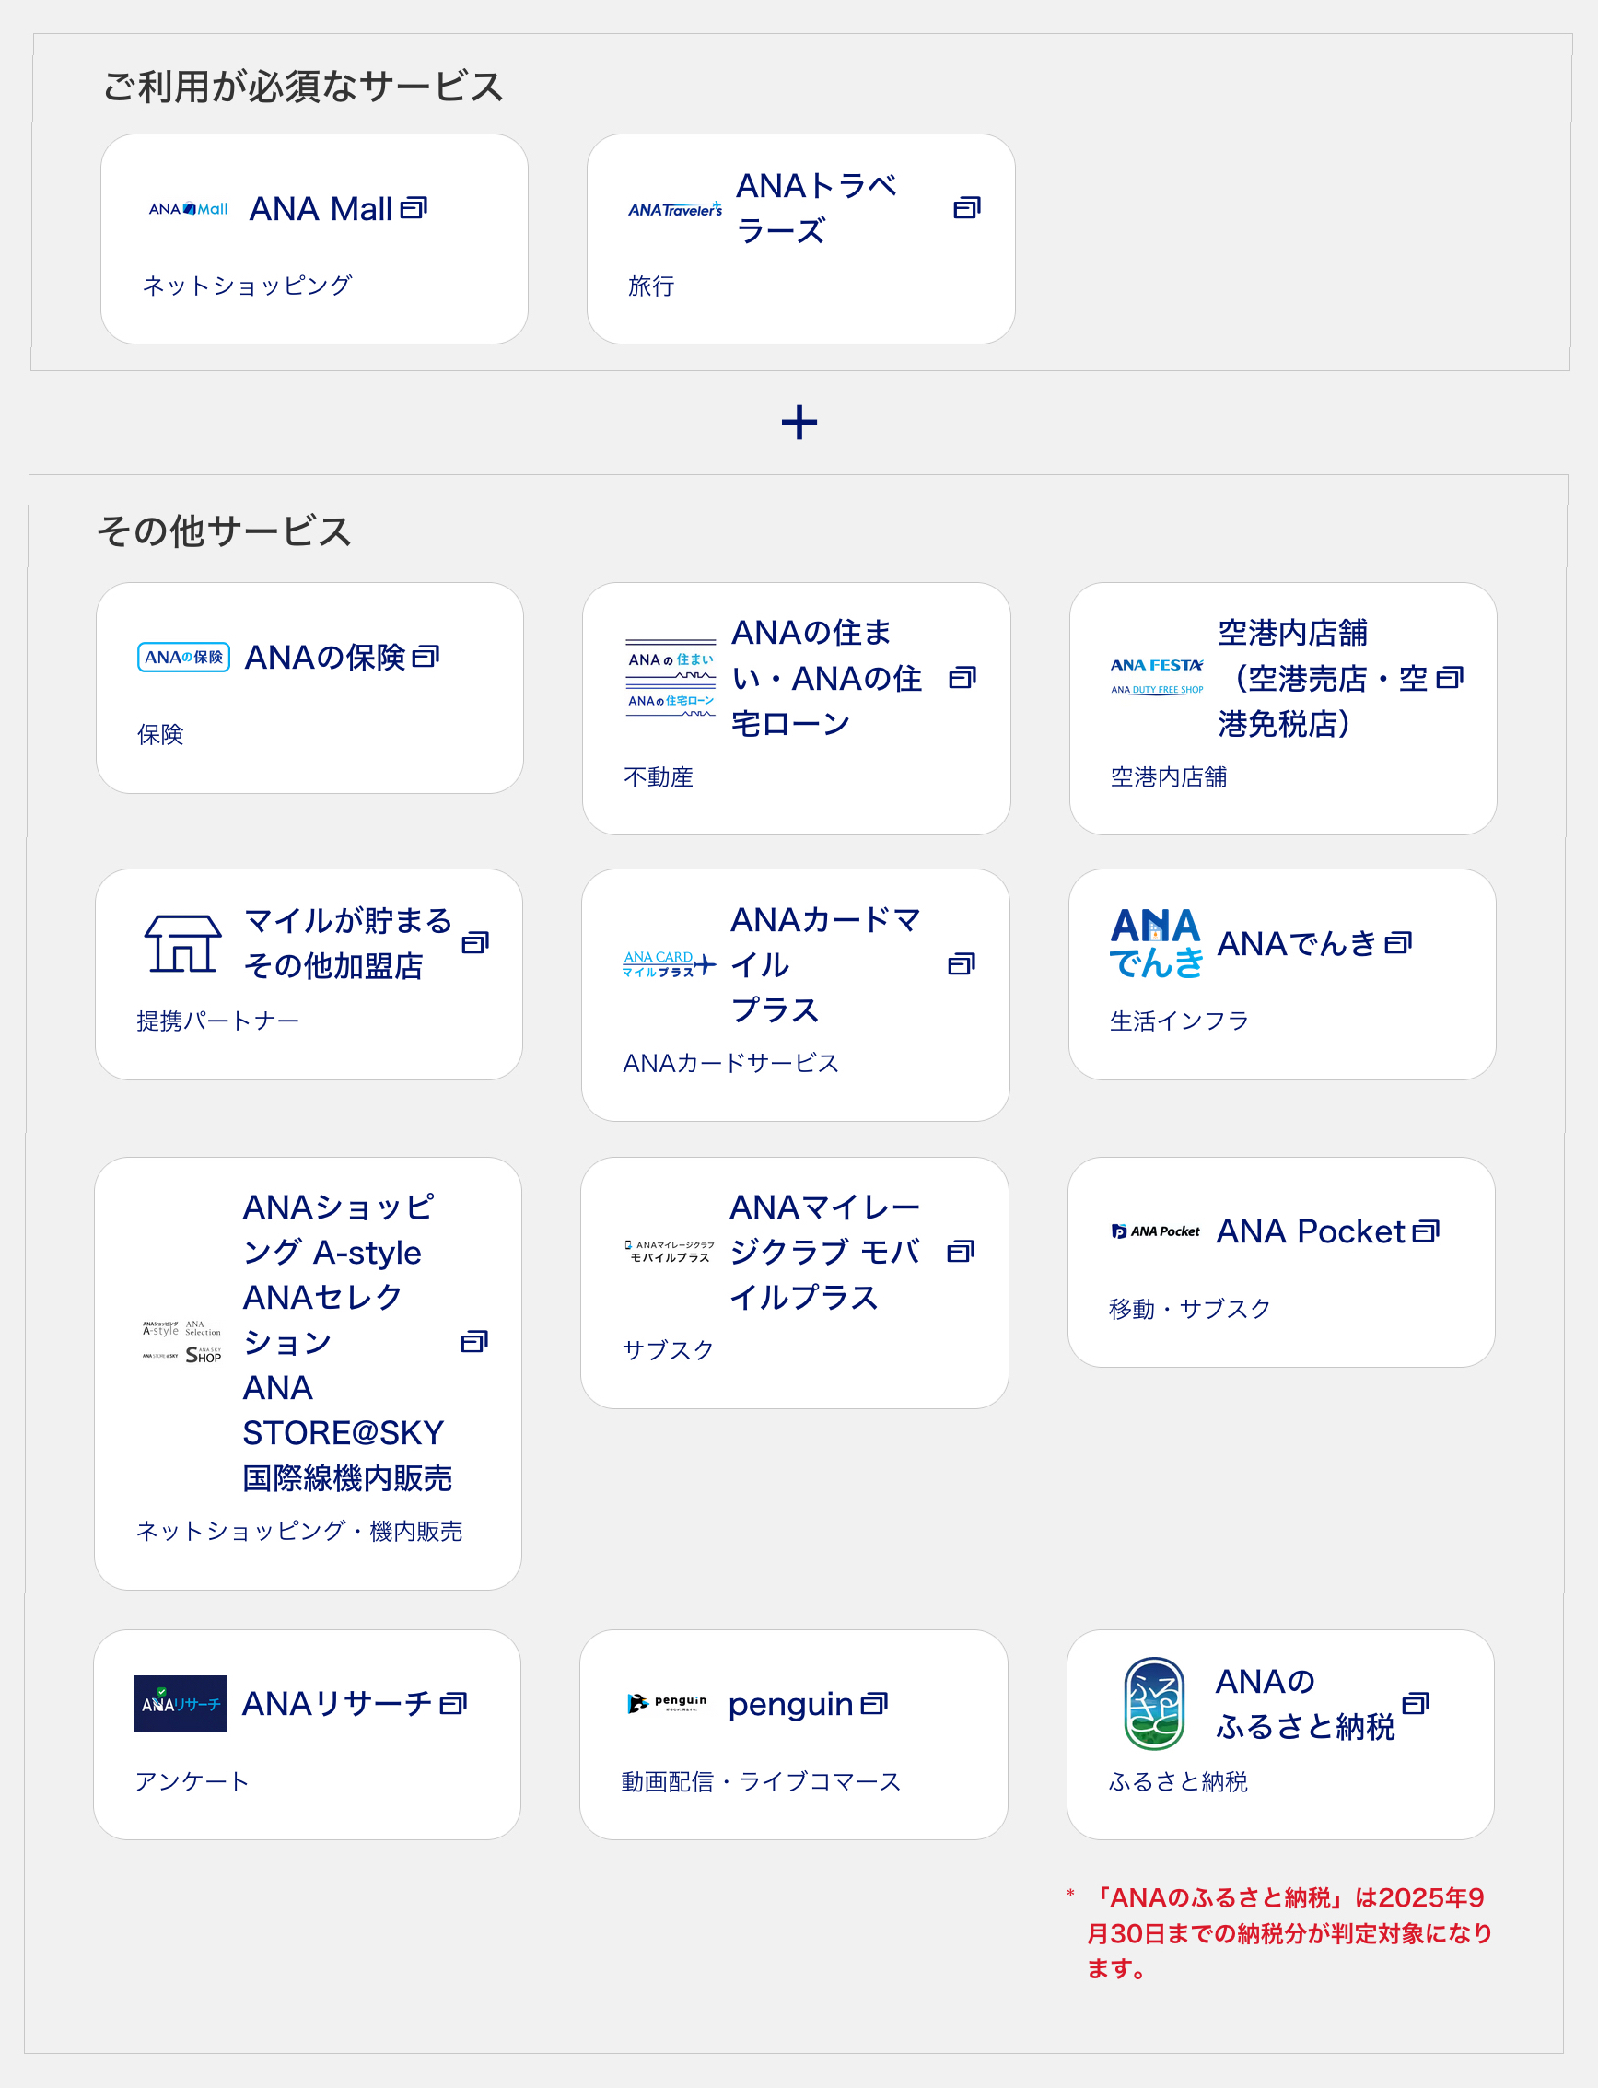Click 動画配信・ライブコマース category label

coord(761,1780)
